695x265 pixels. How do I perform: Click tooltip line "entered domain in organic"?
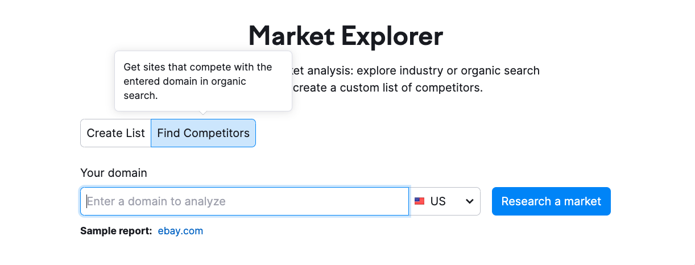pos(185,81)
